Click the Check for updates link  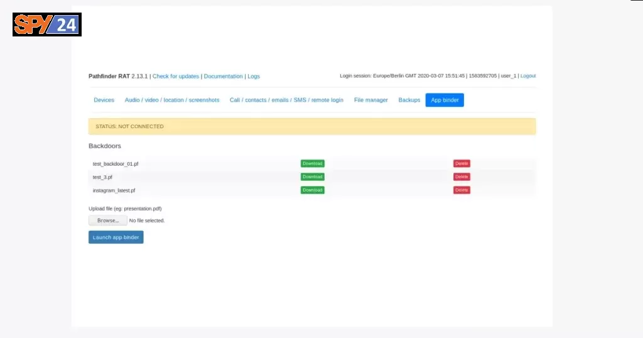click(x=176, y=76)
